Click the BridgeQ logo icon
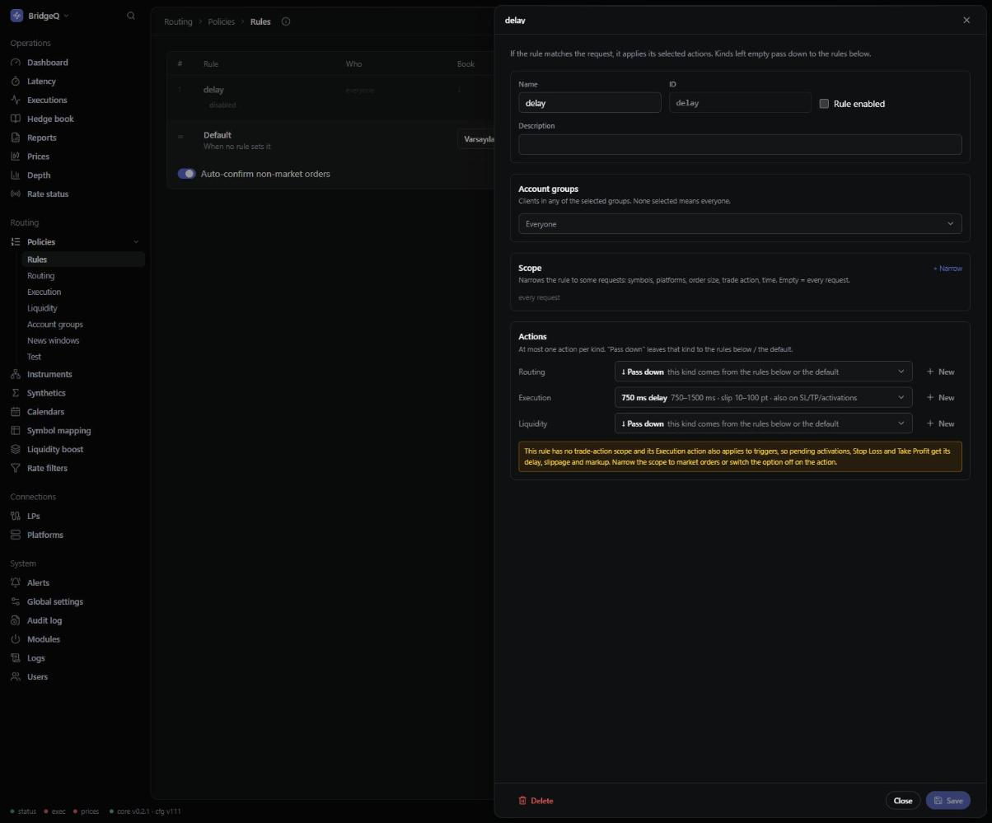 [16, 16]
